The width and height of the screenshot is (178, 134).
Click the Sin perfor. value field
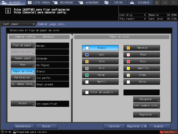(52, 78)
